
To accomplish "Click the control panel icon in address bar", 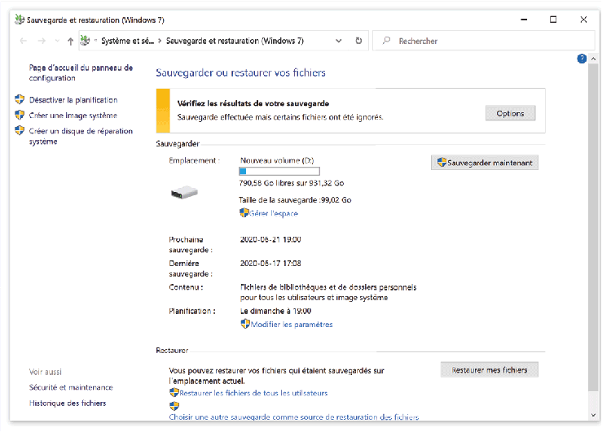I will pos(85,40).
